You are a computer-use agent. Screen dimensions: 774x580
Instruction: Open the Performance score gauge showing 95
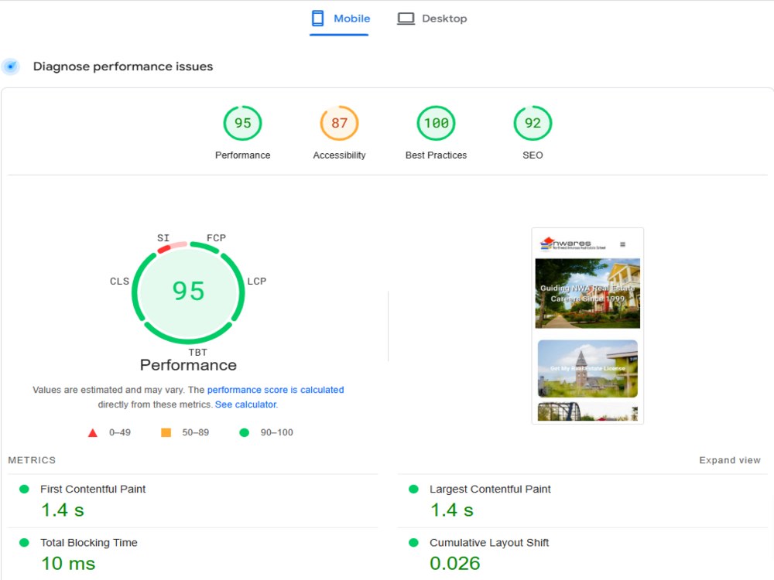click(242, 123)
